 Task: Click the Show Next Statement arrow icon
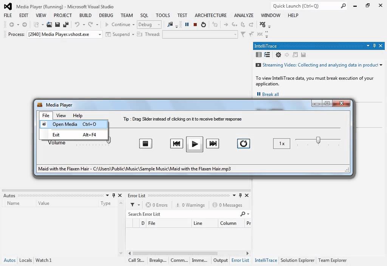[x=226, y=25]
